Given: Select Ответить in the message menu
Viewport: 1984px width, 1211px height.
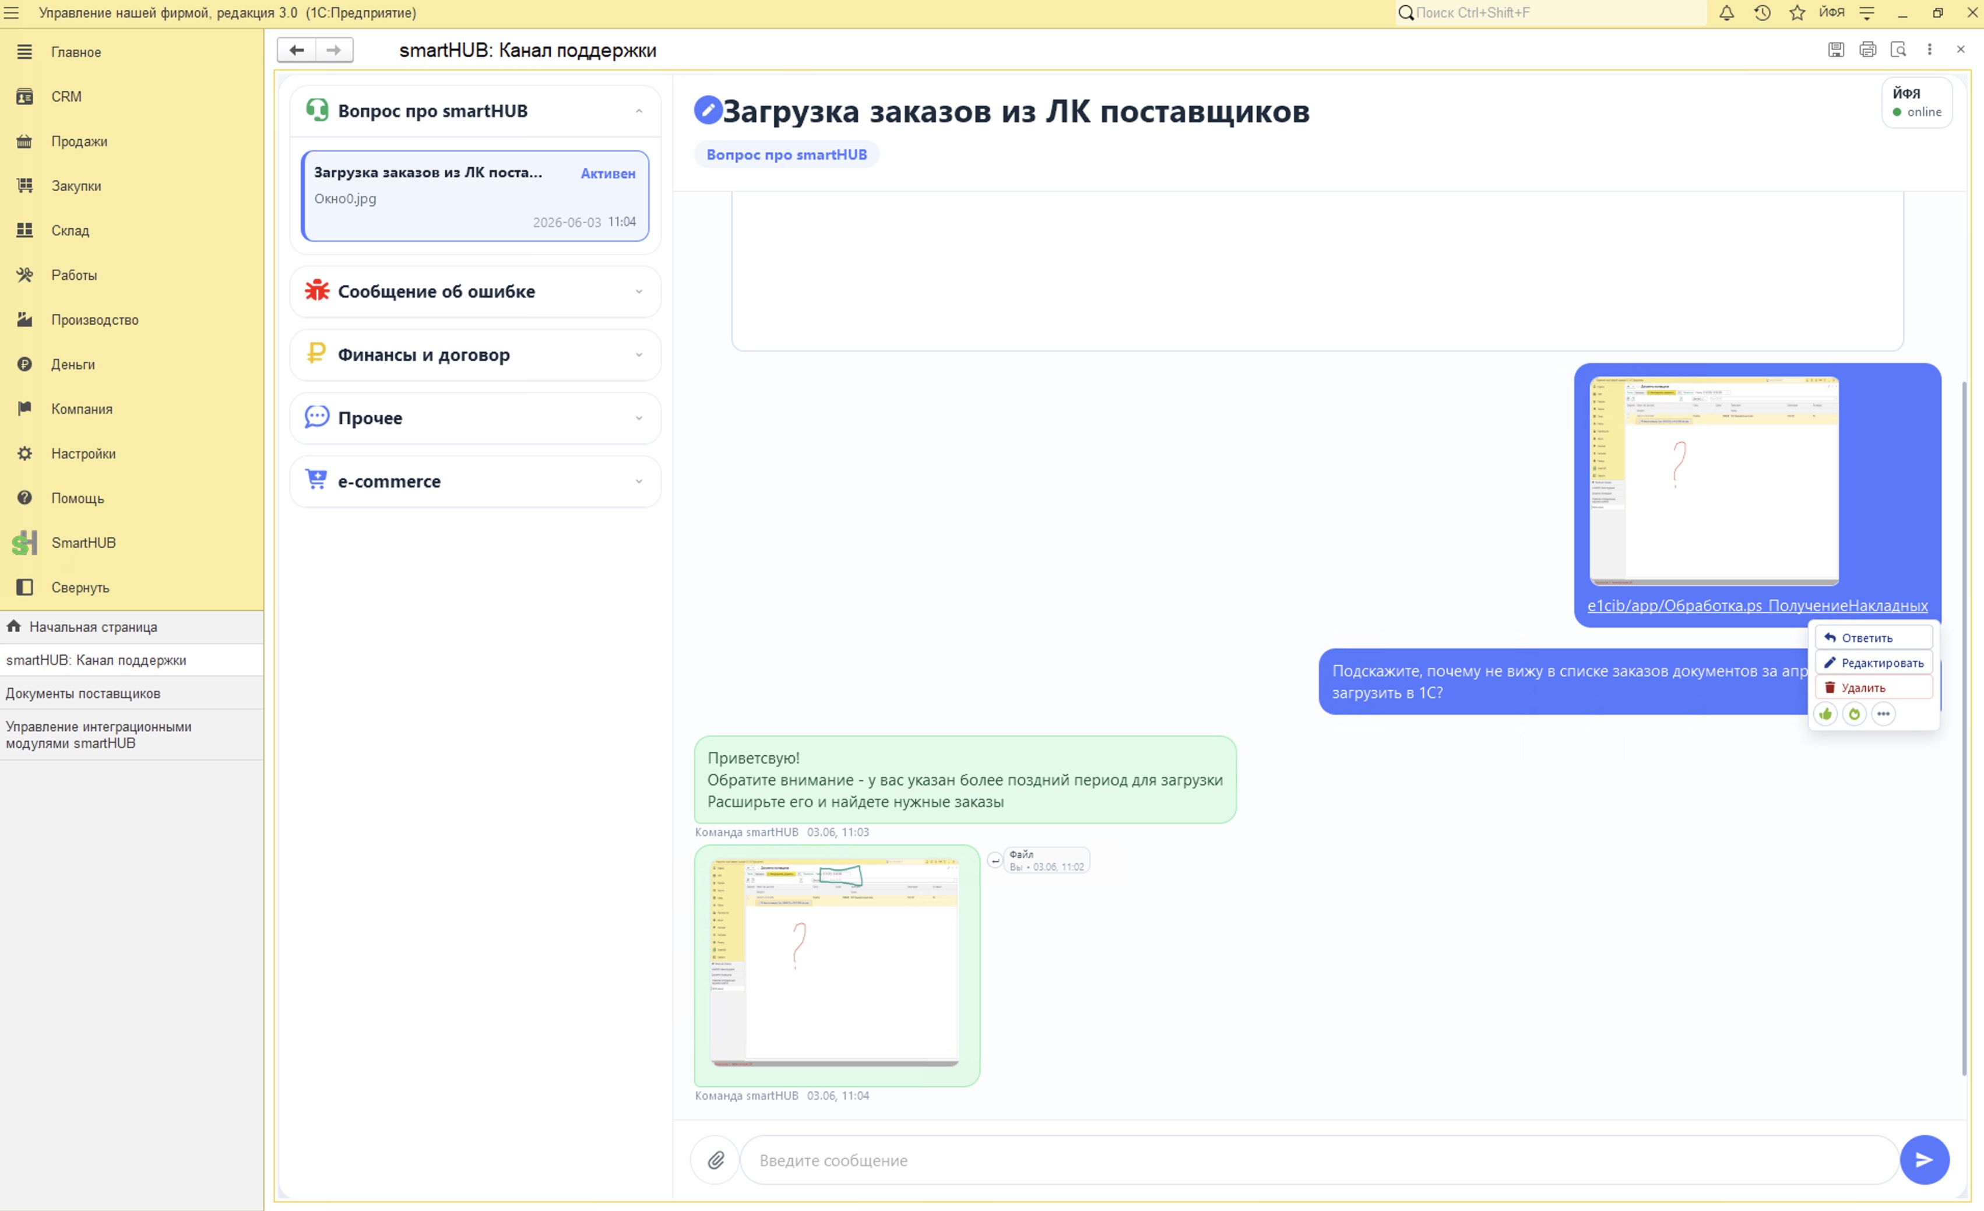Looking at the screenshot, I should 1874,638.
